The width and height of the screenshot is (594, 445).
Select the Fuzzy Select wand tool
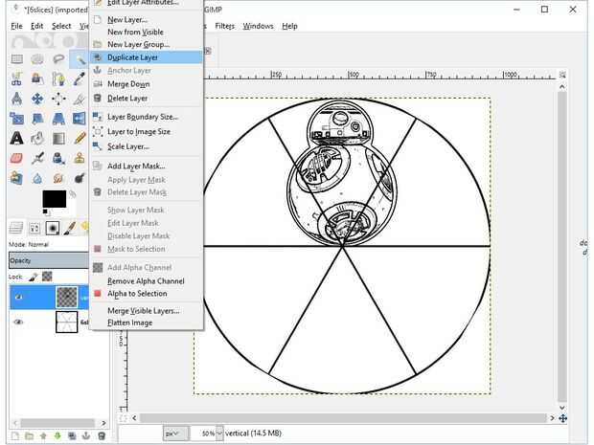[x=80, y=59]
